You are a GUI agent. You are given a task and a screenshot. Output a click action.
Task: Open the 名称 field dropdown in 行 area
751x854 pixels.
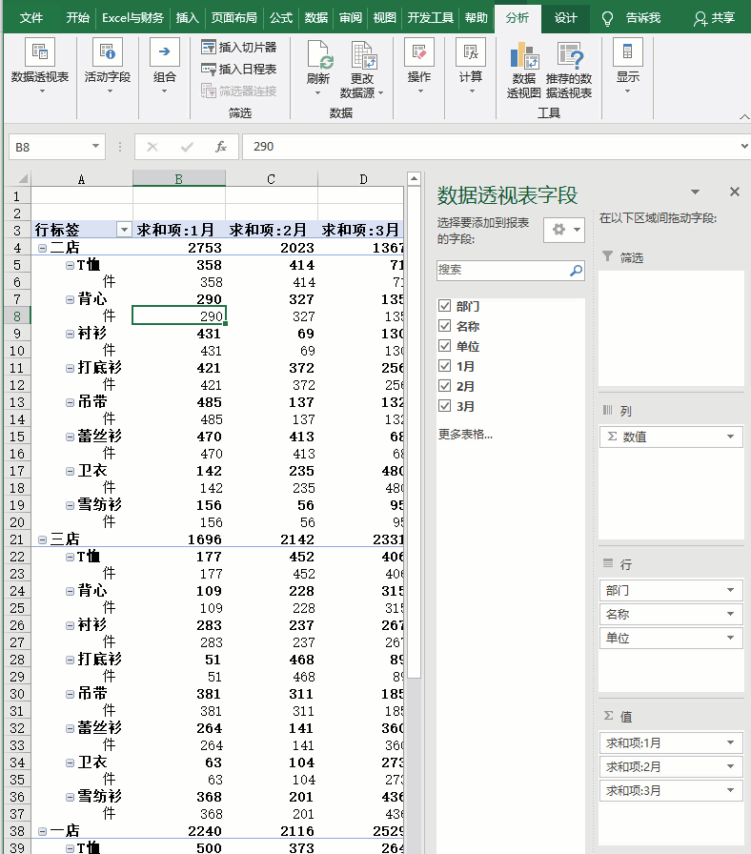coord(730,615)
